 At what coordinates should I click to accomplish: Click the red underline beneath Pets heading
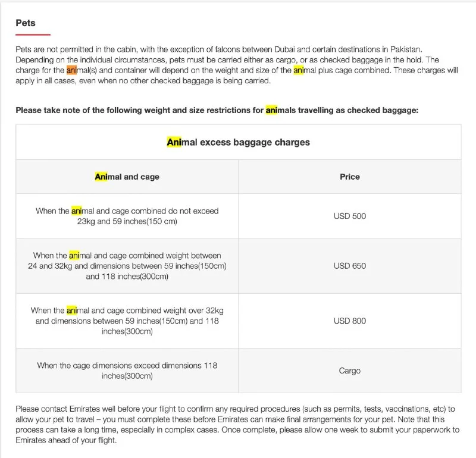[x=33, y=34]
